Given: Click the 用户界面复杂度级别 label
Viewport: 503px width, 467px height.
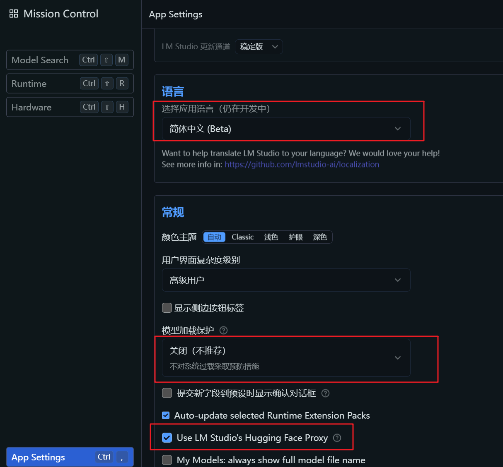Looking at the screenshot, I should pos(201,260).
